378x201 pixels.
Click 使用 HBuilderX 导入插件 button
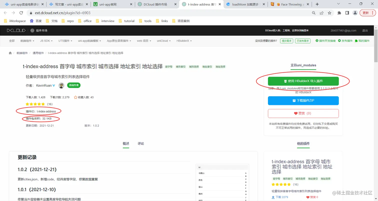303,81
